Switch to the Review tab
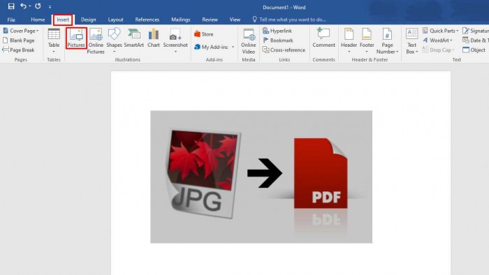 [x=210, y=20]
